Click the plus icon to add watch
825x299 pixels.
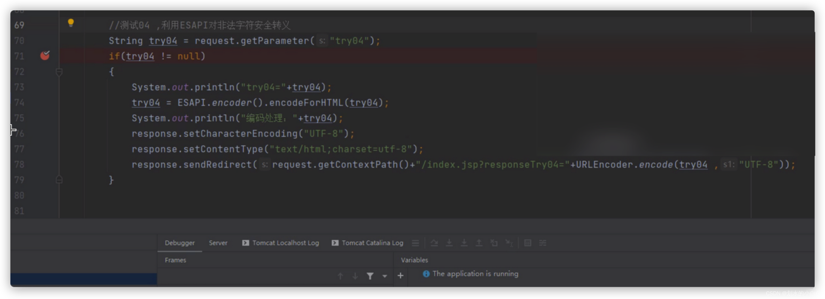click(x=400, y=276)
